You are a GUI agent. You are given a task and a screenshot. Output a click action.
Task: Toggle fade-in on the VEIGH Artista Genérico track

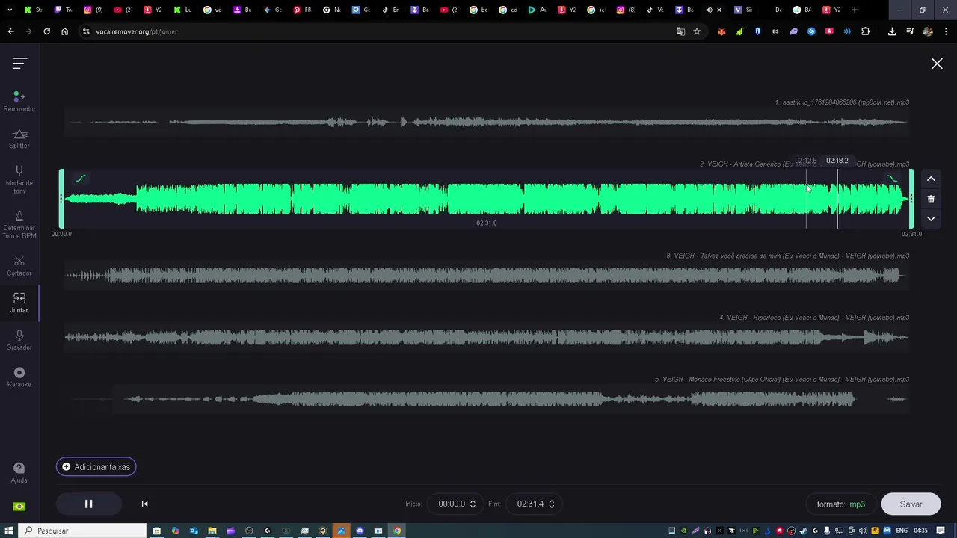click(81, 178)
